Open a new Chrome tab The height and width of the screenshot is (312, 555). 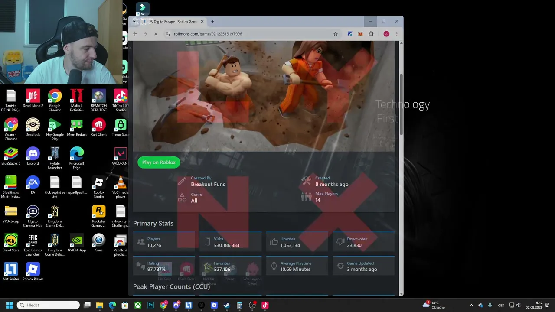click(x=212, y=22)
